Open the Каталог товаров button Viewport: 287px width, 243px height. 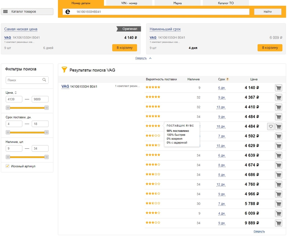click(27, 12)
